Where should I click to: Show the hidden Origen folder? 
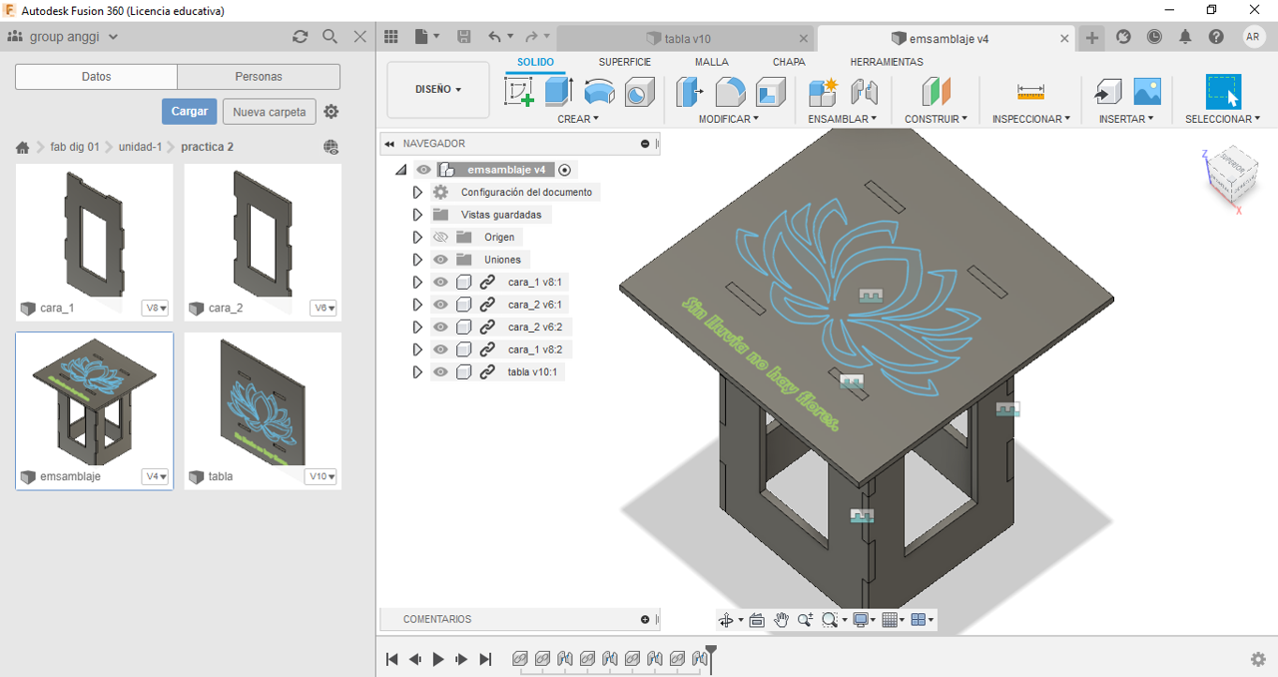tap(440, 238)
